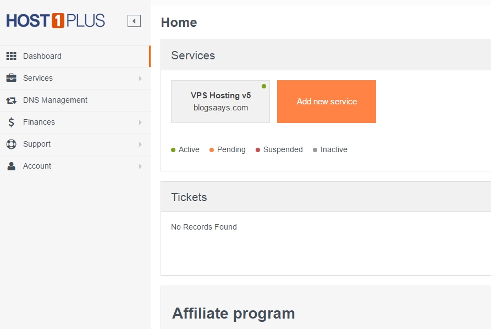This screenshot has height=329, width=491.
Task: Click the green status dot on VPS card
Action: tap(264, 86)
